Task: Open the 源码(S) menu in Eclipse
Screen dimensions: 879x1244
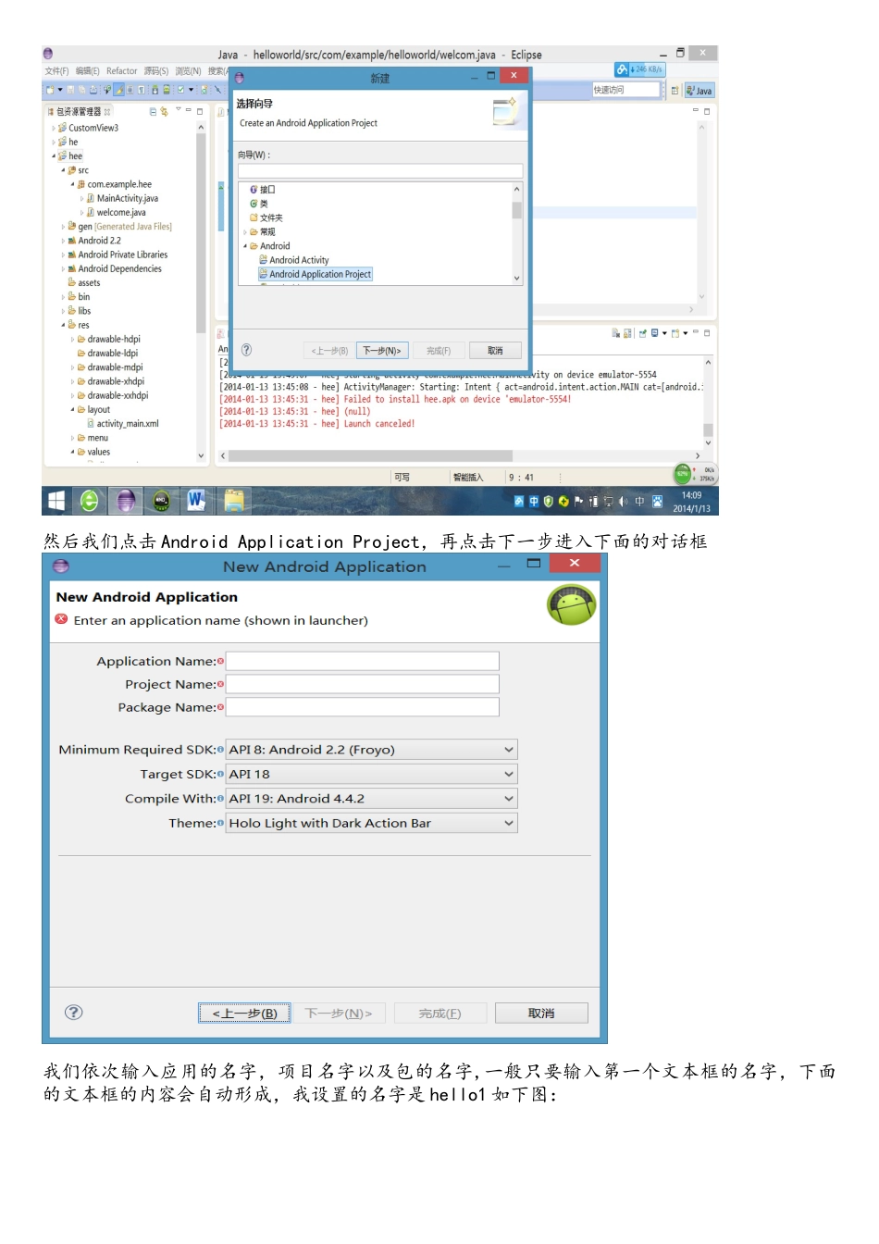Action: click(x=155, y=71)
